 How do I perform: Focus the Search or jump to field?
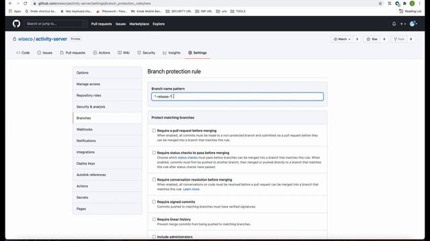tap(56, 24)
